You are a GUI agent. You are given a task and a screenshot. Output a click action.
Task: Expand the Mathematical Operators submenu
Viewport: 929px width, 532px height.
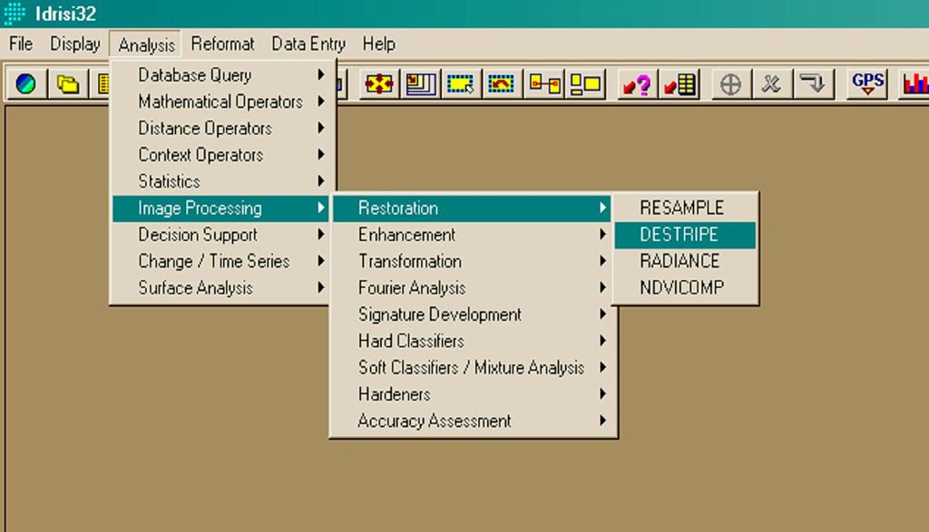pyautogui.click(x=220, y=102)
